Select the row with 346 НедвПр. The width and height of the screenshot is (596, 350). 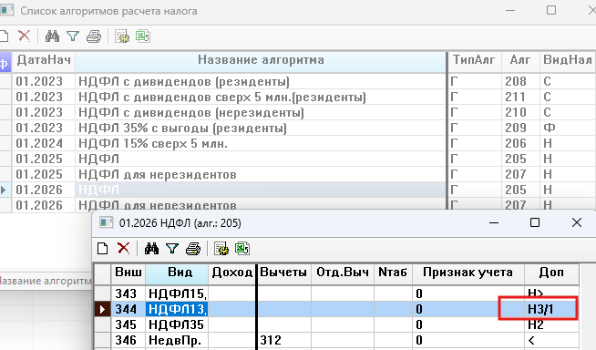pos(336,340)
